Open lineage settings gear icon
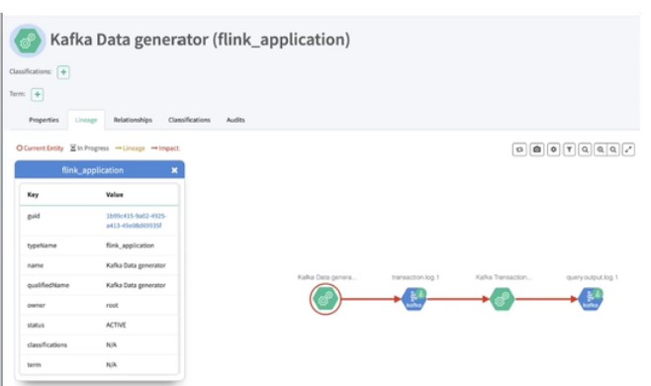This screenshot has height=386, width=651. pos(553,149)
